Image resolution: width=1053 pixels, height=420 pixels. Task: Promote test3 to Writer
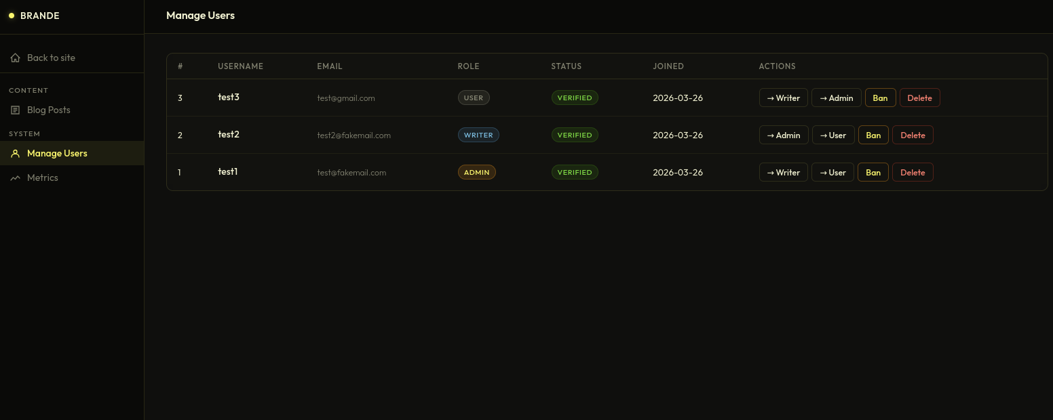click(783, 98)
